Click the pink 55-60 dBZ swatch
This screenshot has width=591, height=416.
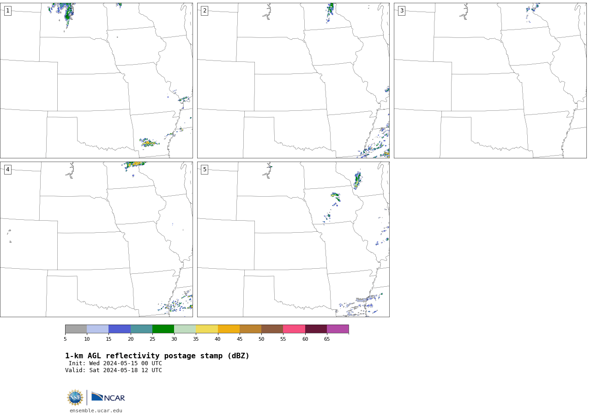[x=294, y=329]
